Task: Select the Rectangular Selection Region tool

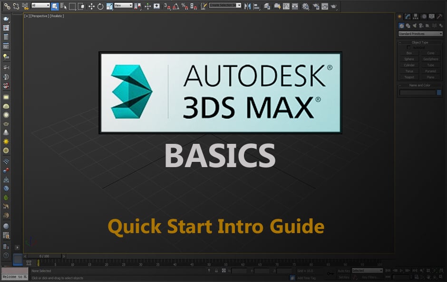Action: click(72, 6)
